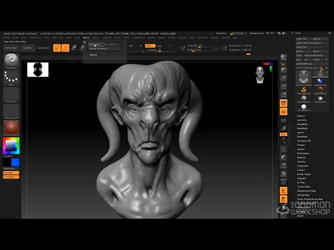Expand the Morph Target subpalette
Screen dimensions: 334x250
tap(304, 174)
